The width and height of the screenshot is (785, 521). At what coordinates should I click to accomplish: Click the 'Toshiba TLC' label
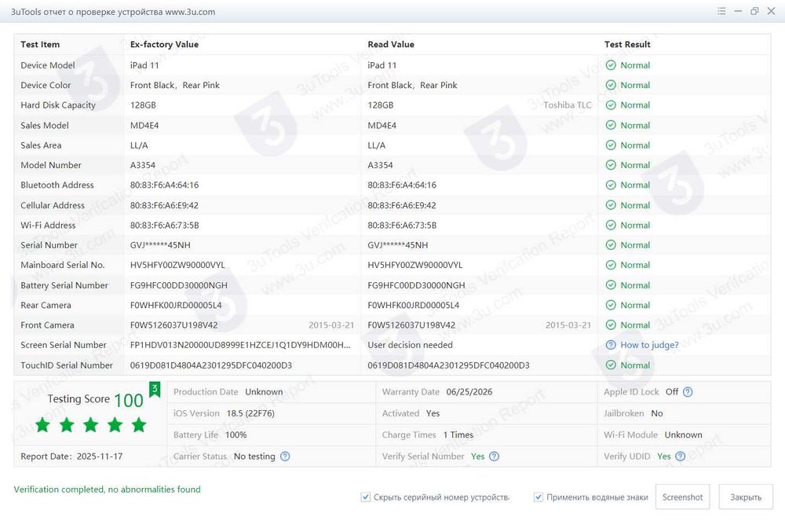[568, 105]
